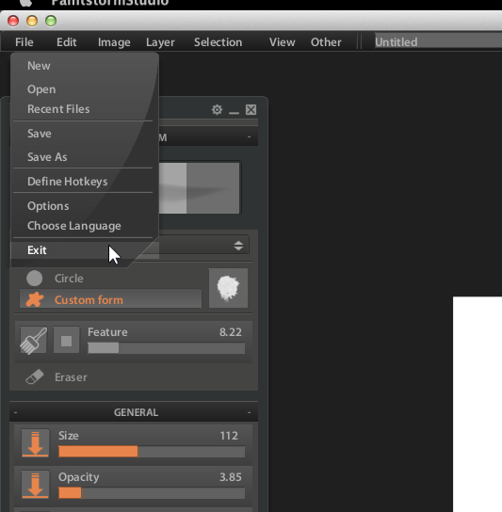
Task: Collapse the top brush section with dash
Action: (249, 137)
